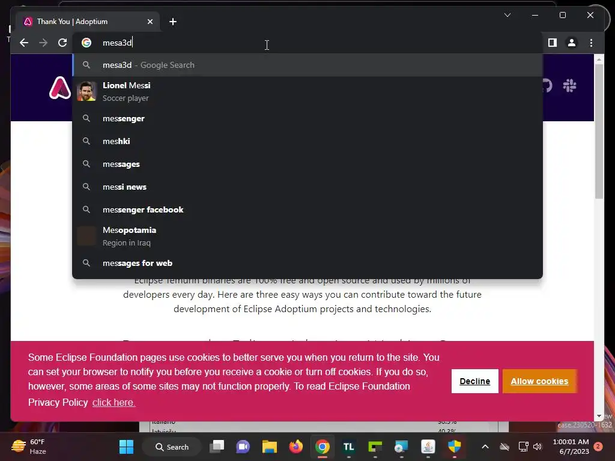Viewport: 615px width, 461px height.
Task: Open the Chrome side panel
Action: click(x=553, y=43)
